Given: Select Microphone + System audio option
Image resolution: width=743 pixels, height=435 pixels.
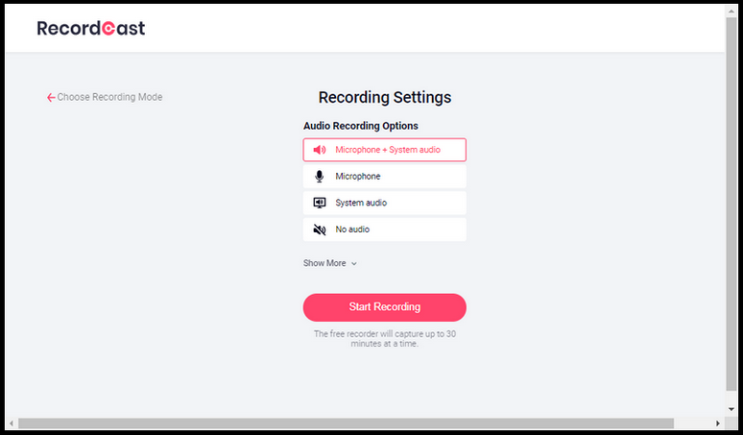Looking at the screenshot, I should [x=384, y=150].
